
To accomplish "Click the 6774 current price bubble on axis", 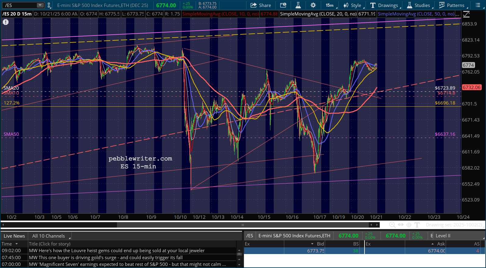I will click(468, 65).
